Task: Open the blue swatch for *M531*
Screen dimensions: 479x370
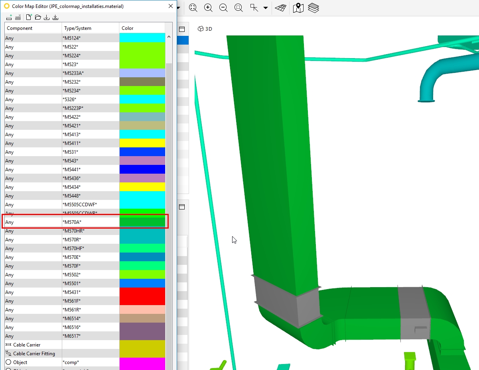Action: tap(142, 152)
